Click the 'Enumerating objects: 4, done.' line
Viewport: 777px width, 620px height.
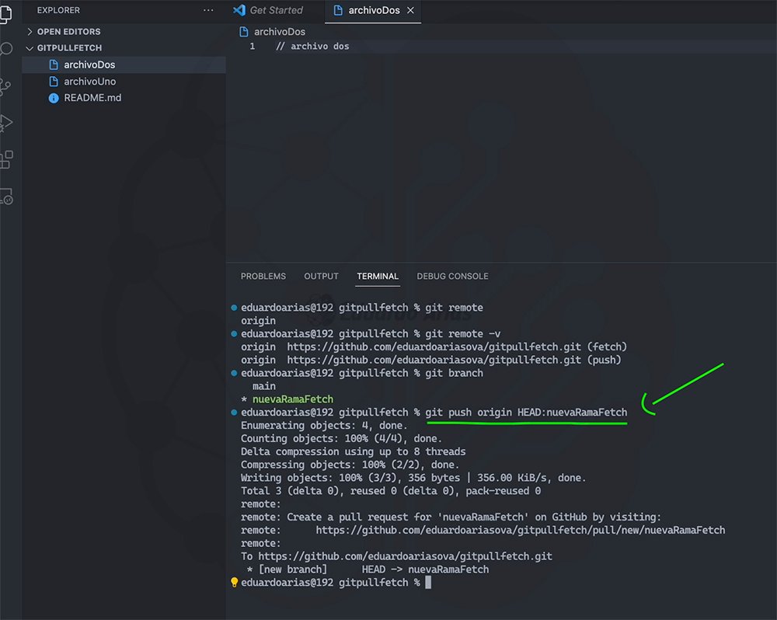pos(324,426)
